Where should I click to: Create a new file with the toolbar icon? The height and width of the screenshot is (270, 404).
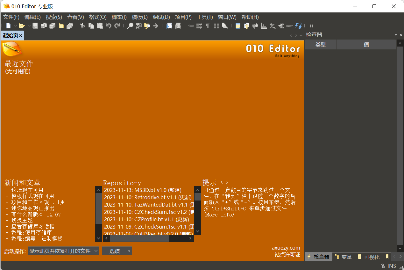tap(8, 26)
